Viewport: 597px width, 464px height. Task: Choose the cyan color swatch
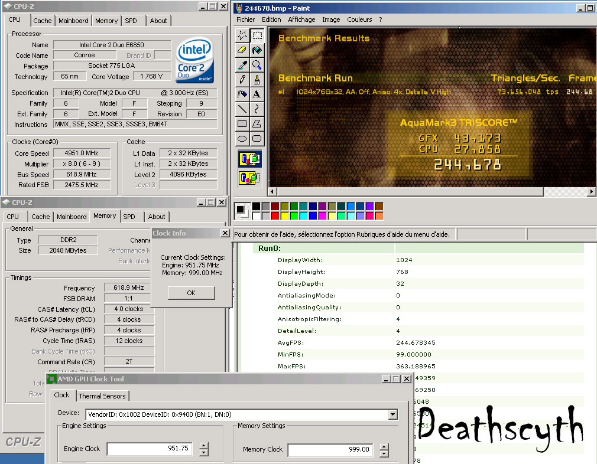[x=303, y=215]
